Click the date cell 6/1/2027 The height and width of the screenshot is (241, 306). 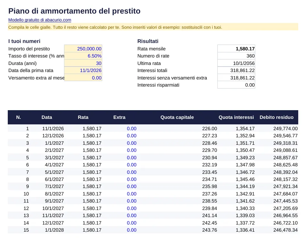point(54,179)
